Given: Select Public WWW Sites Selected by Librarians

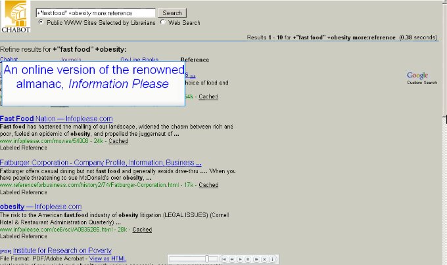Looking at the screenshot, I should tap(41, 22).
